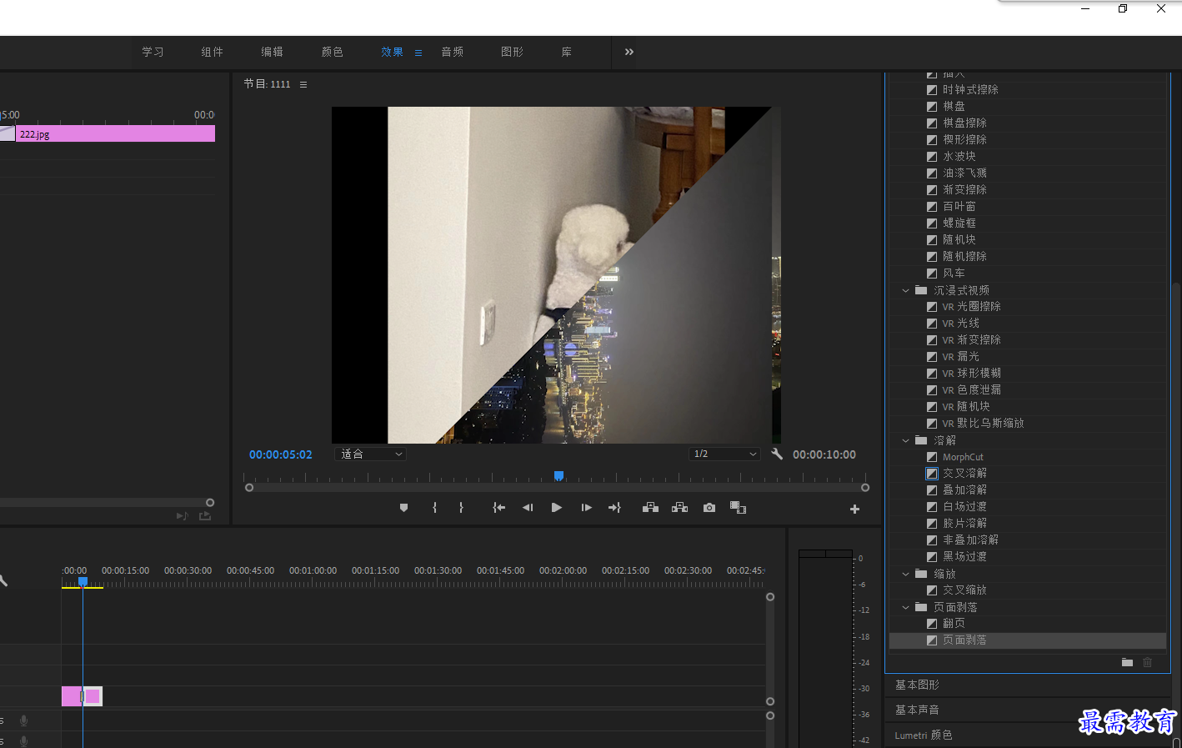Select the 油漆飞溅 transition
This screenshot has height=748, width=1182.
(964, 173)
